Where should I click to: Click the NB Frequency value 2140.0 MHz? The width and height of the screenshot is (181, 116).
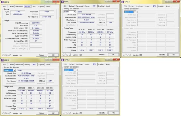click(47, 17)
